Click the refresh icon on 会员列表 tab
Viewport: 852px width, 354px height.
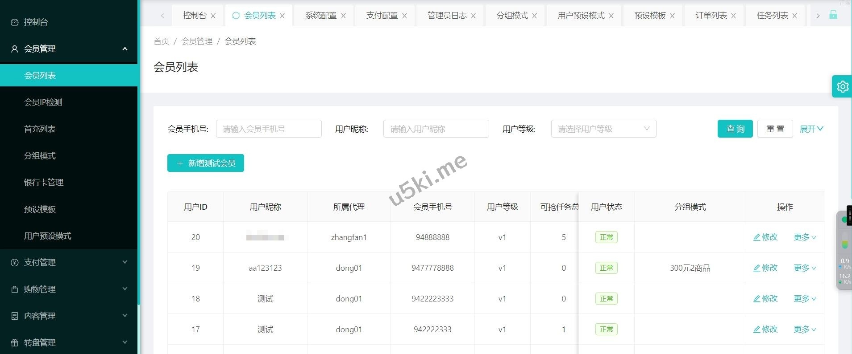point(236,16)
